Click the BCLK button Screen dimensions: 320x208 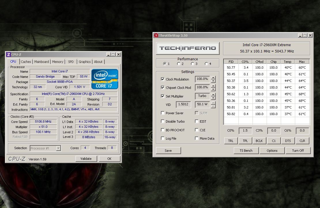pyautogui.click(x=259, y=141)
